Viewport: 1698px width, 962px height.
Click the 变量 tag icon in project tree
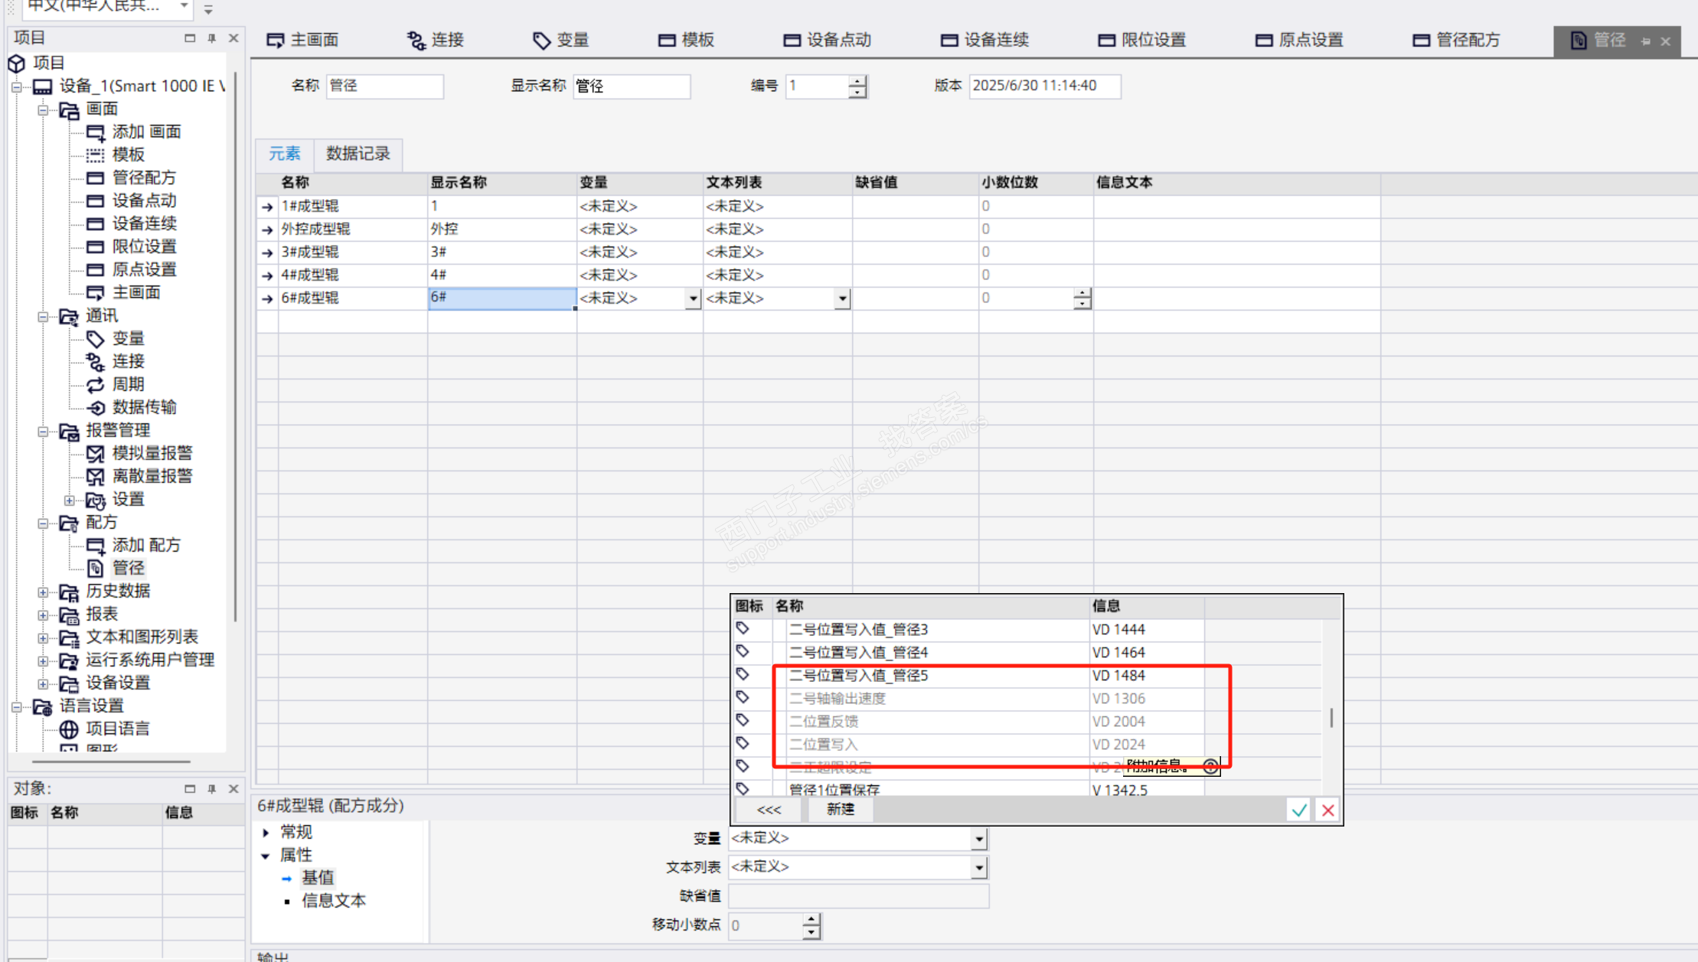point(96,338)
